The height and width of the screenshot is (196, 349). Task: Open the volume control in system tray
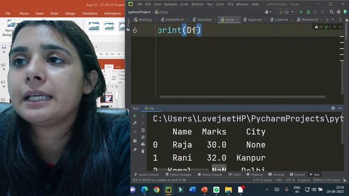click(314, 189)
